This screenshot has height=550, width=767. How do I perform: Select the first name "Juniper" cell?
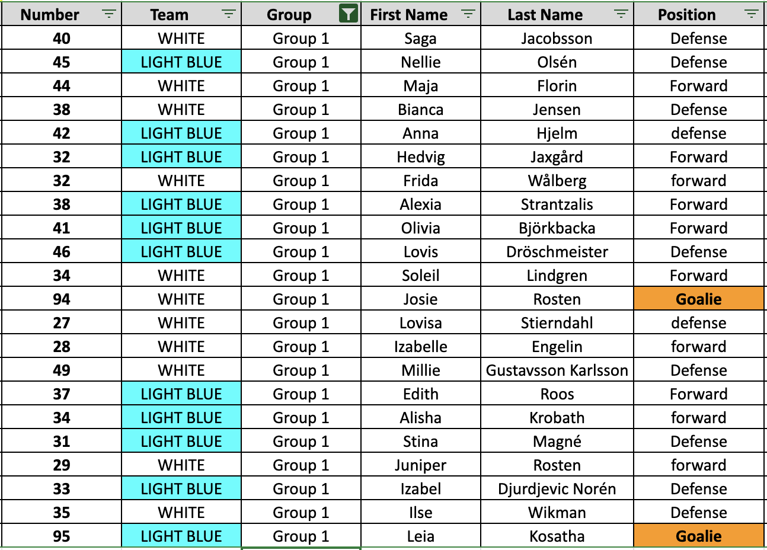420,465
